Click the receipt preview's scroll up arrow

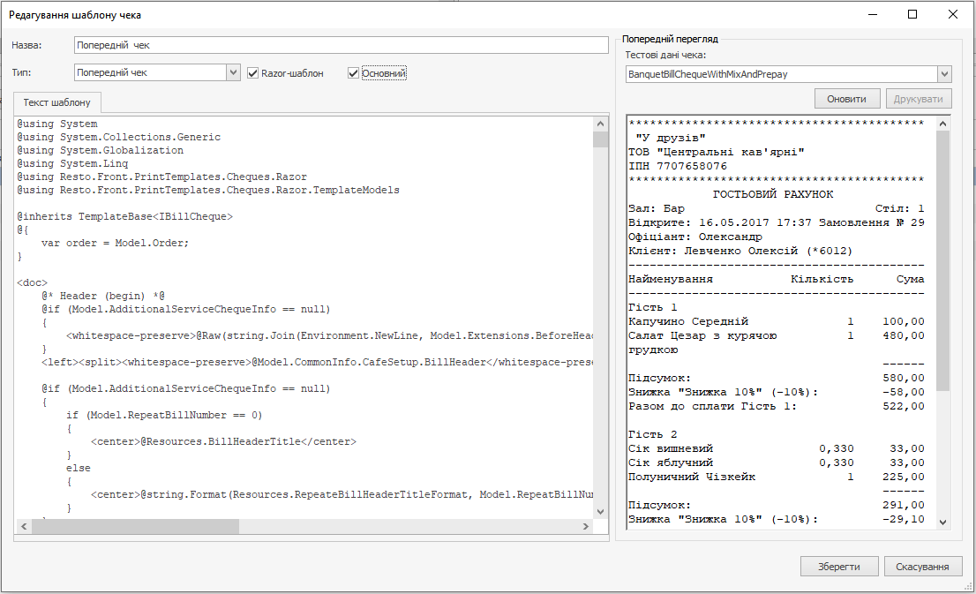click(943, 123)
